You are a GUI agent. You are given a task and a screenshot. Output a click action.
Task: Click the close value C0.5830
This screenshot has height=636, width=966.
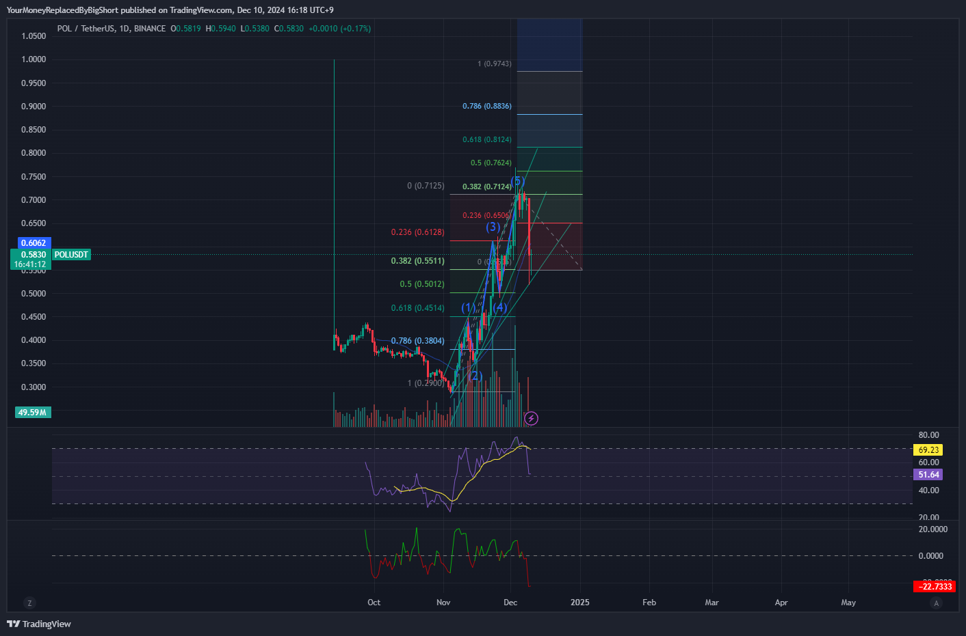click(x=289, y=29)
